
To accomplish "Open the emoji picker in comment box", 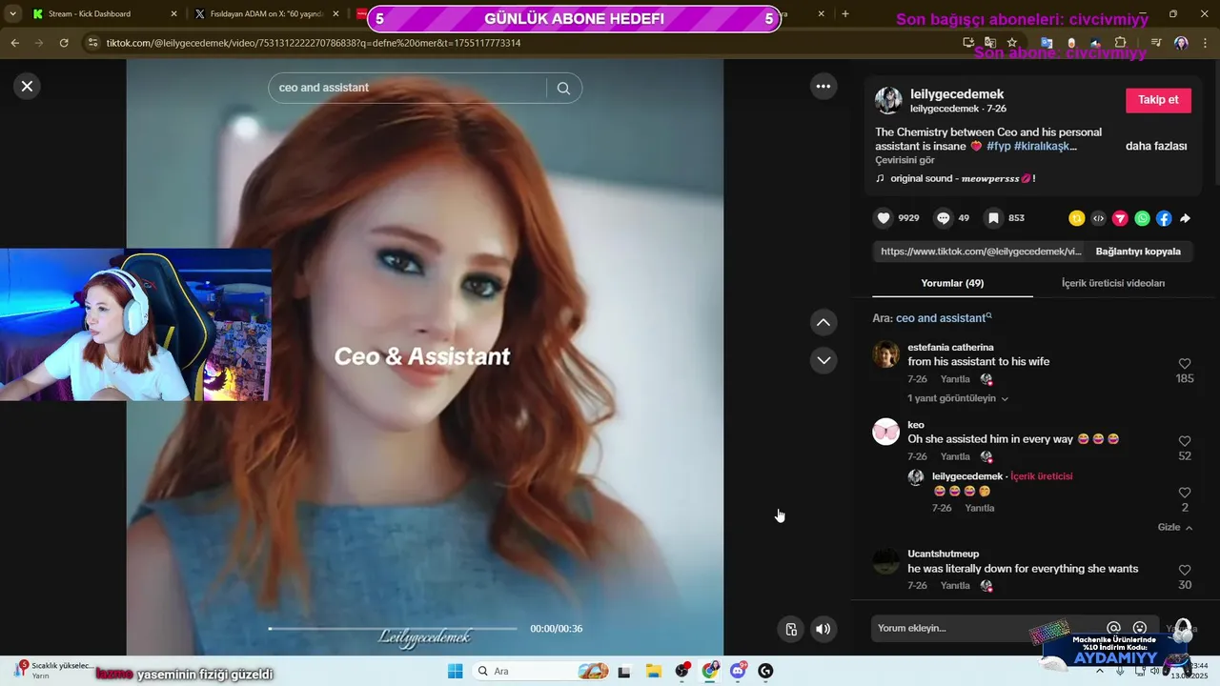I will (x=1139, y=628).
